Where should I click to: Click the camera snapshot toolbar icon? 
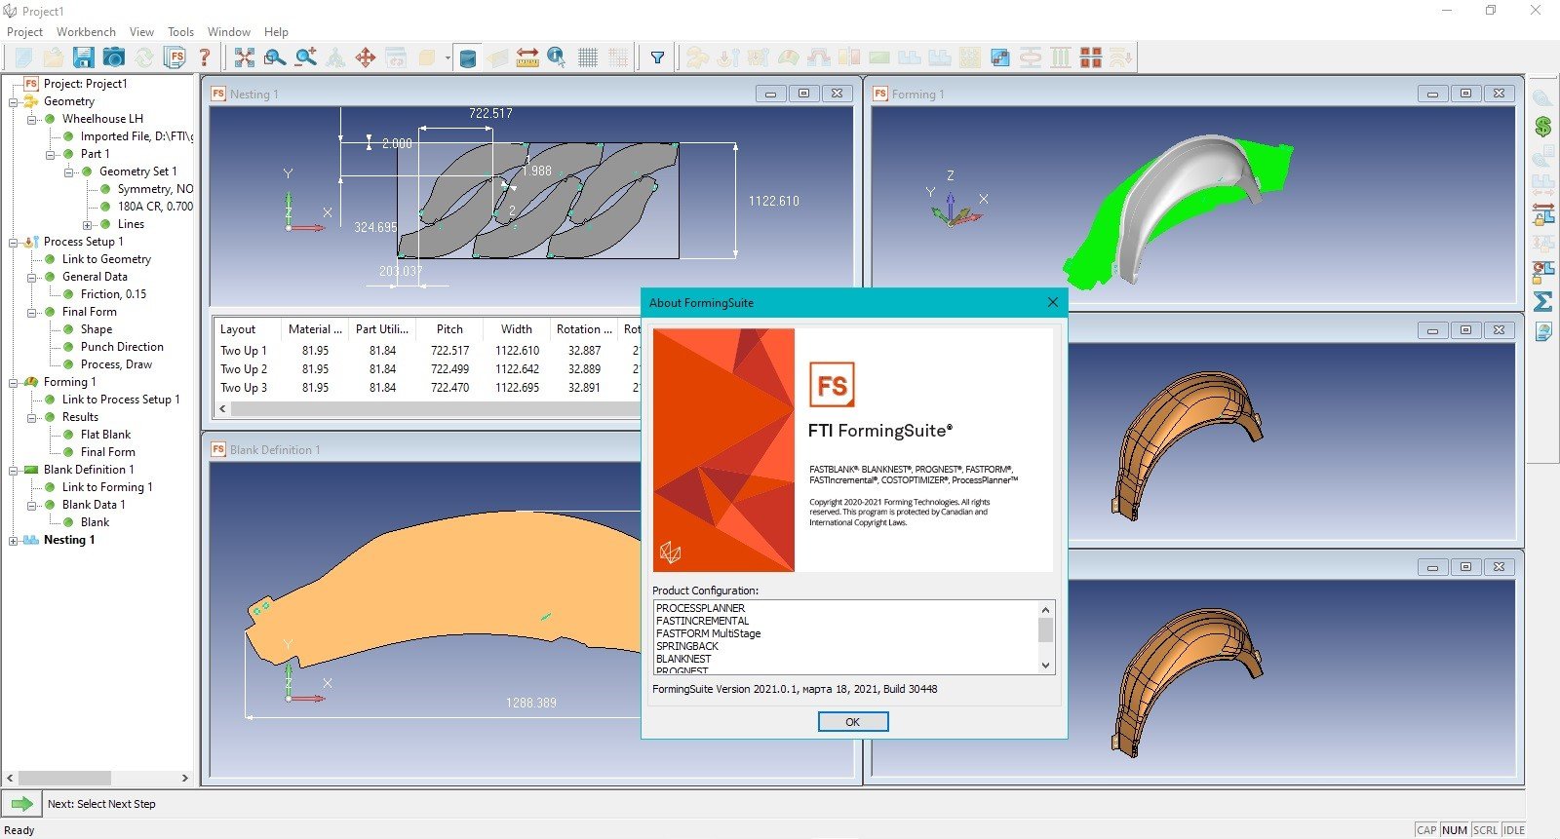(x=114, y=57)
